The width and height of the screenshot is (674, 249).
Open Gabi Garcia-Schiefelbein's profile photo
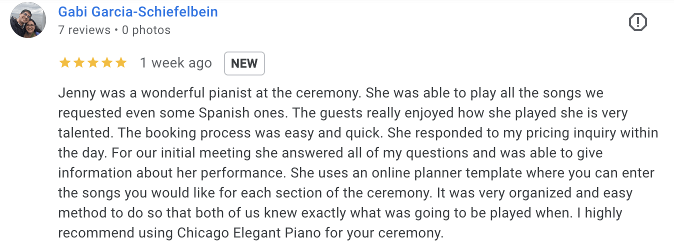pyautogui.click(x=28, y=20)
